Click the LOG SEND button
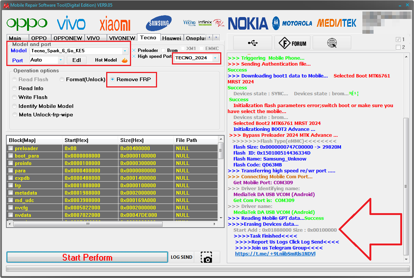414x278 pixels. click(182, 257)
